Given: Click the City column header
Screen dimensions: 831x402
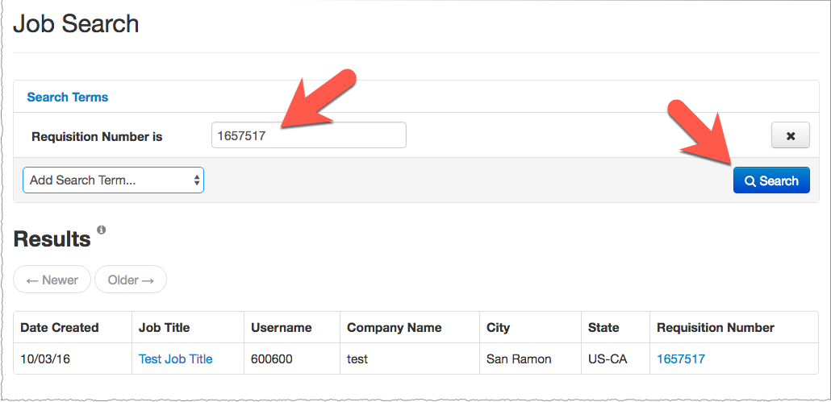Looking at the screenshot, I should click(498, 328).
